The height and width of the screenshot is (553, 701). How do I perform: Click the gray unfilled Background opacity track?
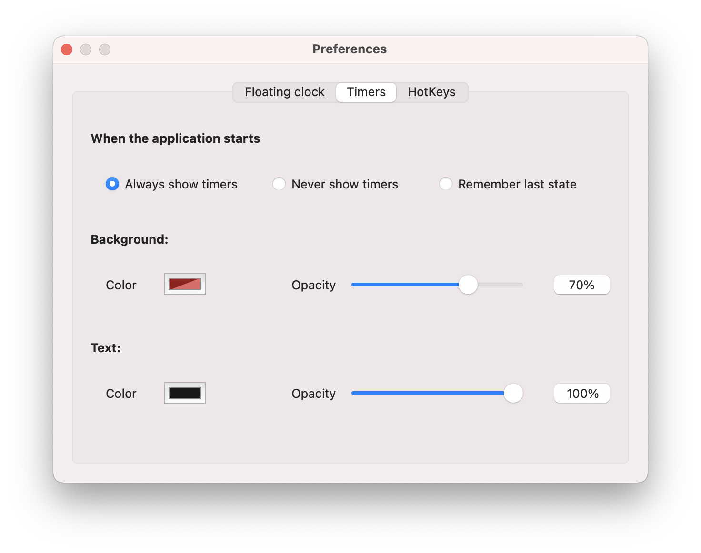click(x=500, y=285)
